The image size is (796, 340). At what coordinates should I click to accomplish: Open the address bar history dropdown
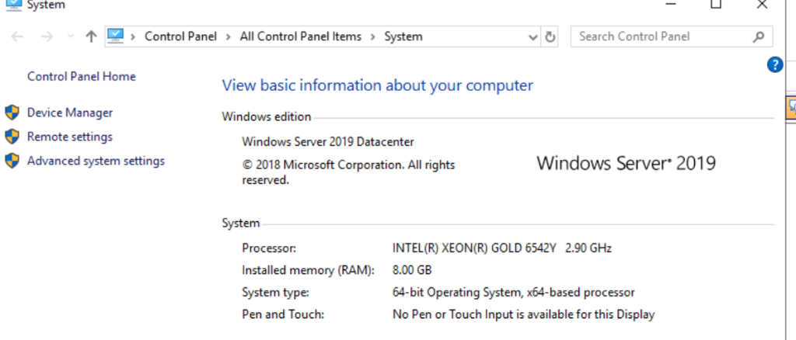tap(532, 37)
